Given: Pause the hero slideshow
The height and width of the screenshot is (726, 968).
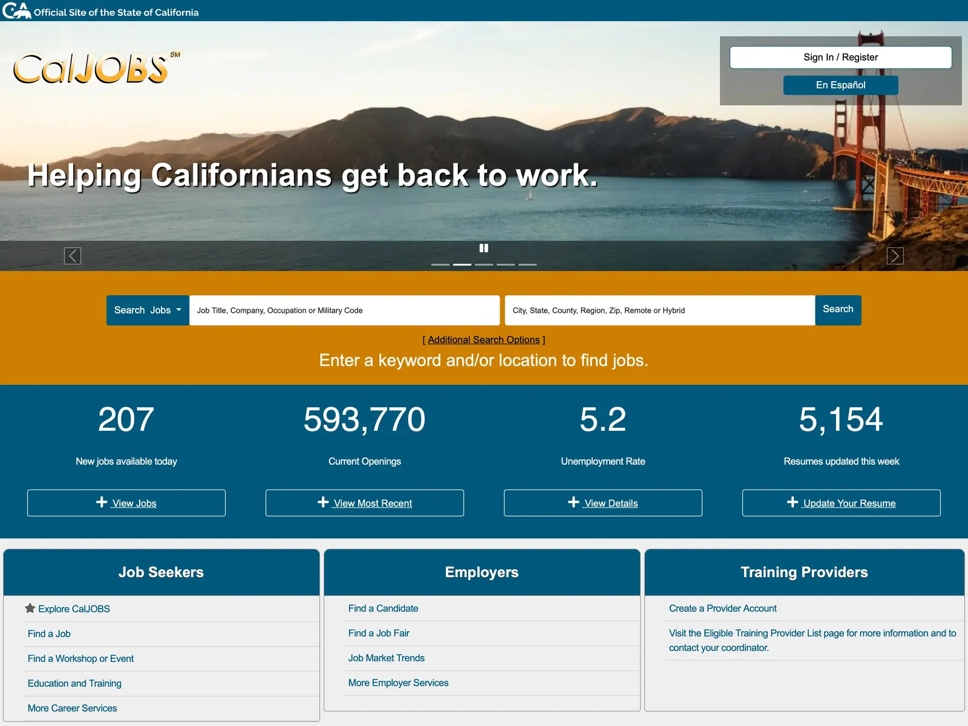Looking at the screenshot, I should pyautogui.click(x=484, y=248).
